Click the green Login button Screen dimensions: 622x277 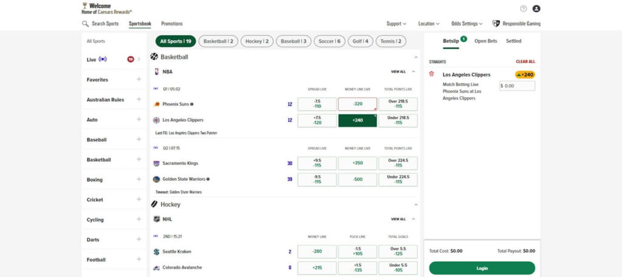click(482, 269)
